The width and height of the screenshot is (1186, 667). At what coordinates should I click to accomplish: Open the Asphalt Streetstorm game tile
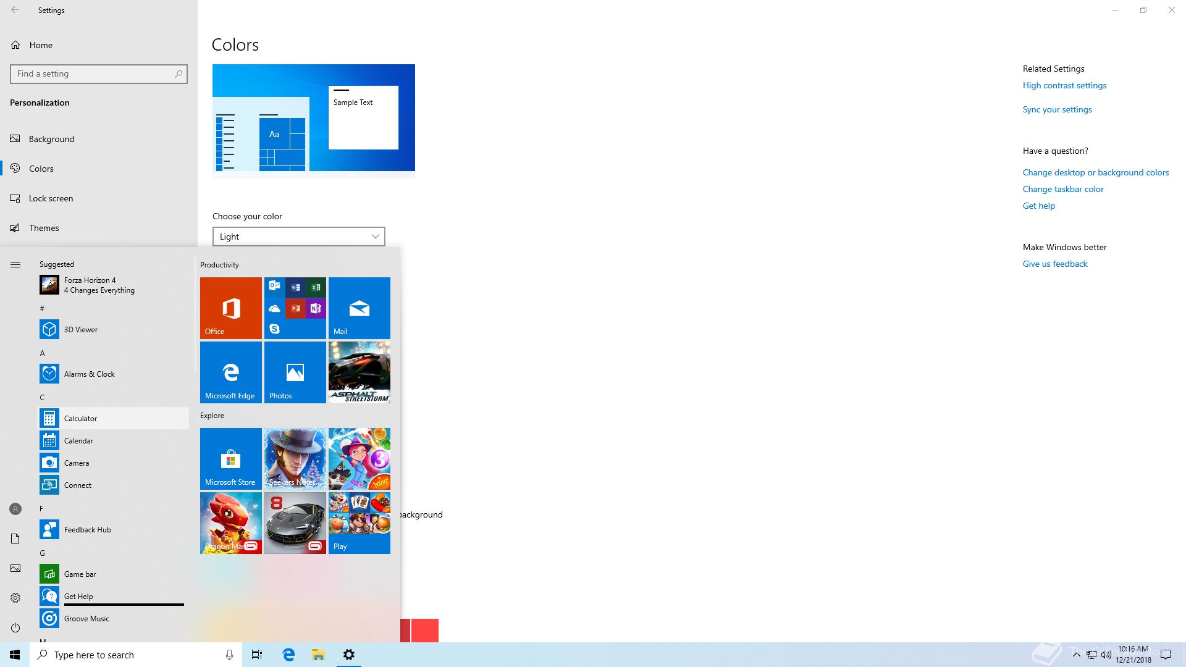(360, 372)
